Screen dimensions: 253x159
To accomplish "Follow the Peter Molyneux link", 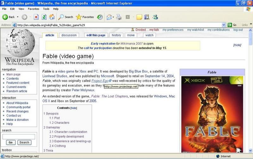I will tap(83, 90).
